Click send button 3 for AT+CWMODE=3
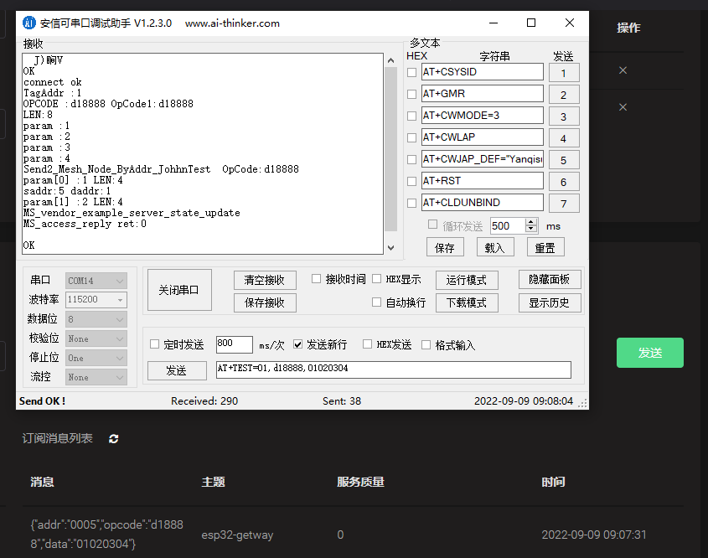Screen dimensions: 708x558 pyautogui.click(x=564, y=116)
